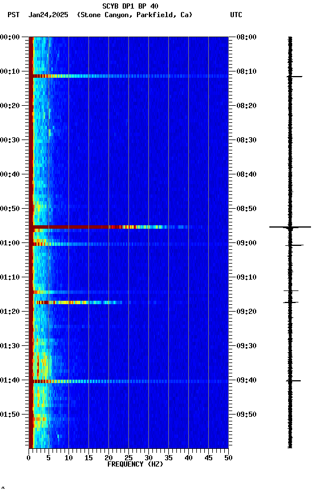
Task: Click the 08:20 UTC time label
Action: (x=247, y=106)
